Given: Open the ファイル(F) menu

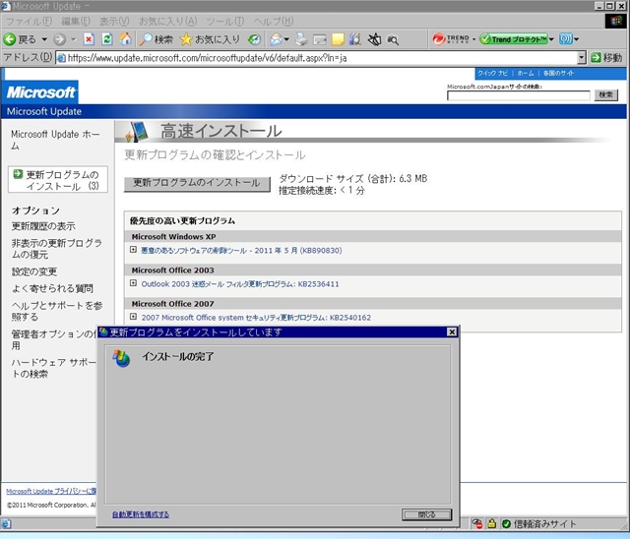Looking at the screenshot, I should pyautogui.click(x=29, y=21).
